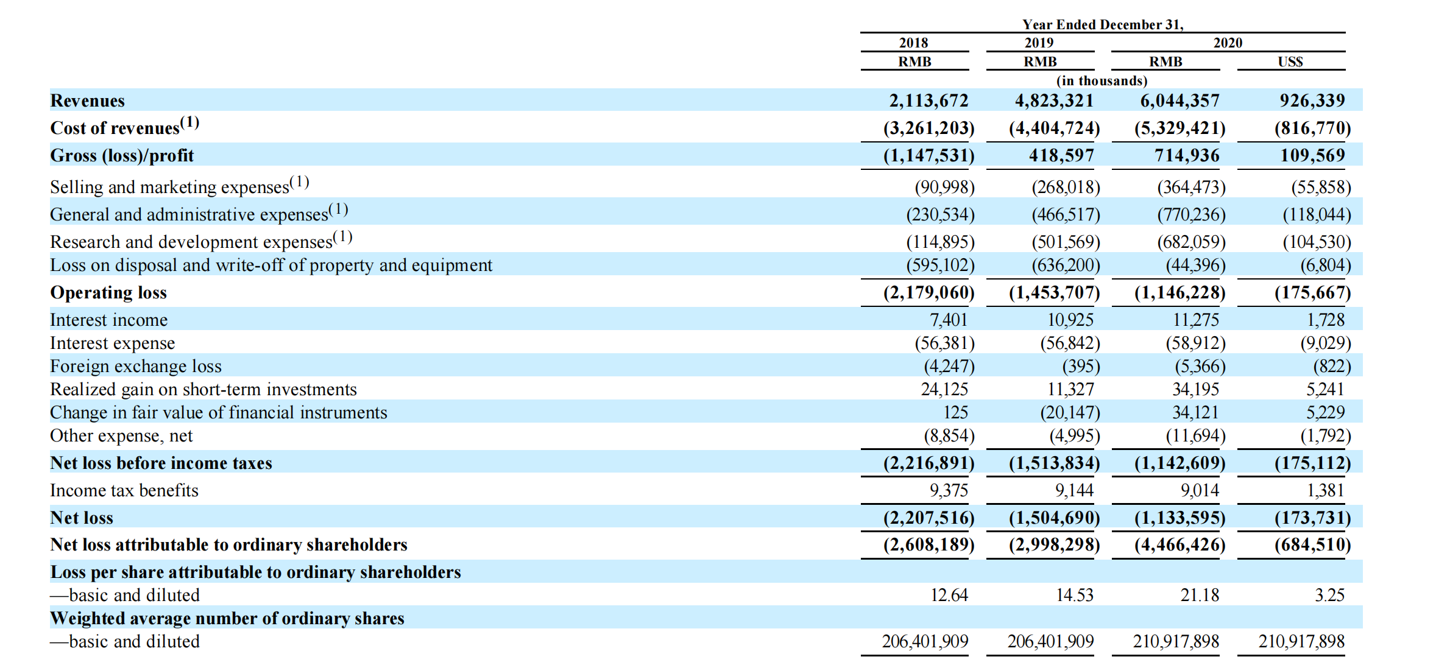Click the Cost of revenues footnote (1)
The width and height of the screenshot is (1450, 665).
coord(189,123)
